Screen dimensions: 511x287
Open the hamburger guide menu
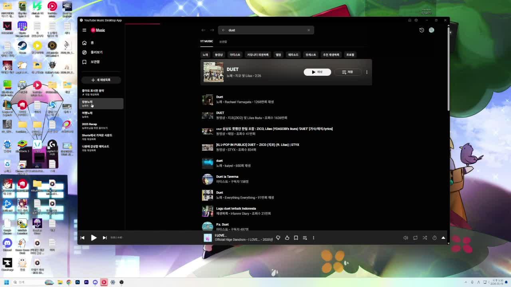pos(84,30)
